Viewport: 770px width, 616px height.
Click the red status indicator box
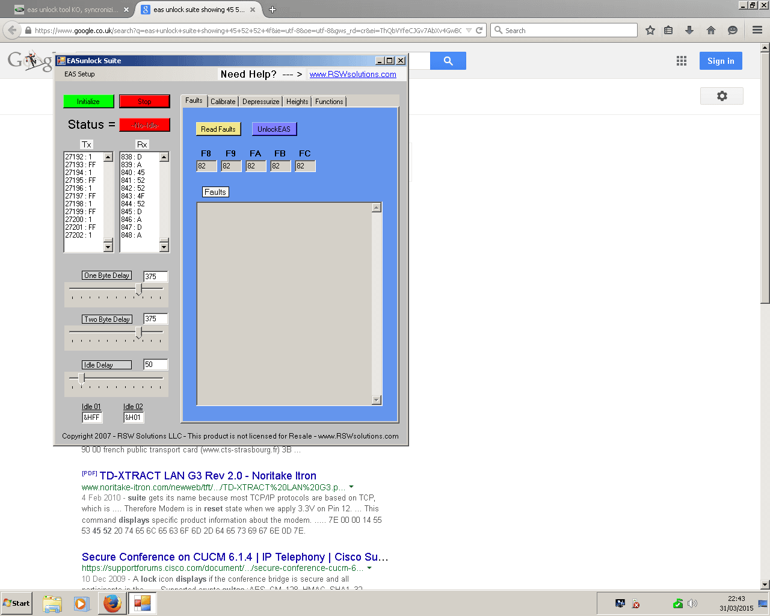pyautogui.click(x=144, y=125)
